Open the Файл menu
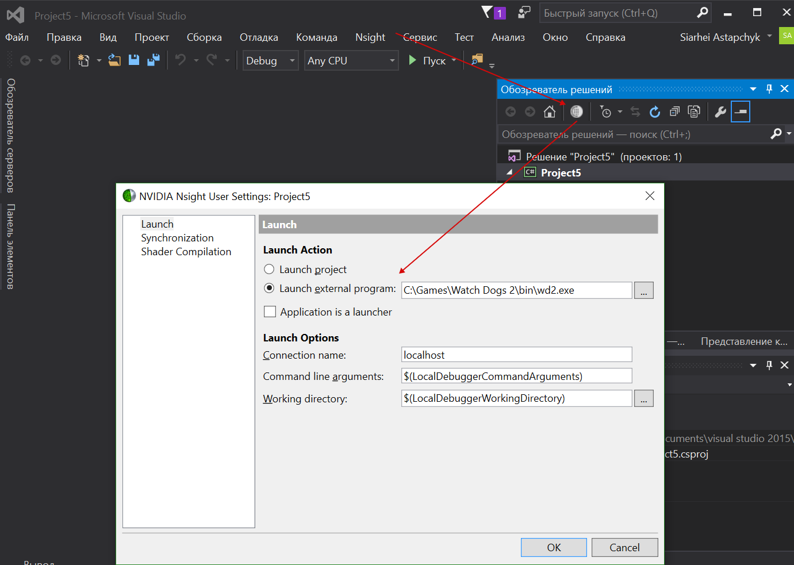Screen dimensions: 794x565 pos(17,37)
